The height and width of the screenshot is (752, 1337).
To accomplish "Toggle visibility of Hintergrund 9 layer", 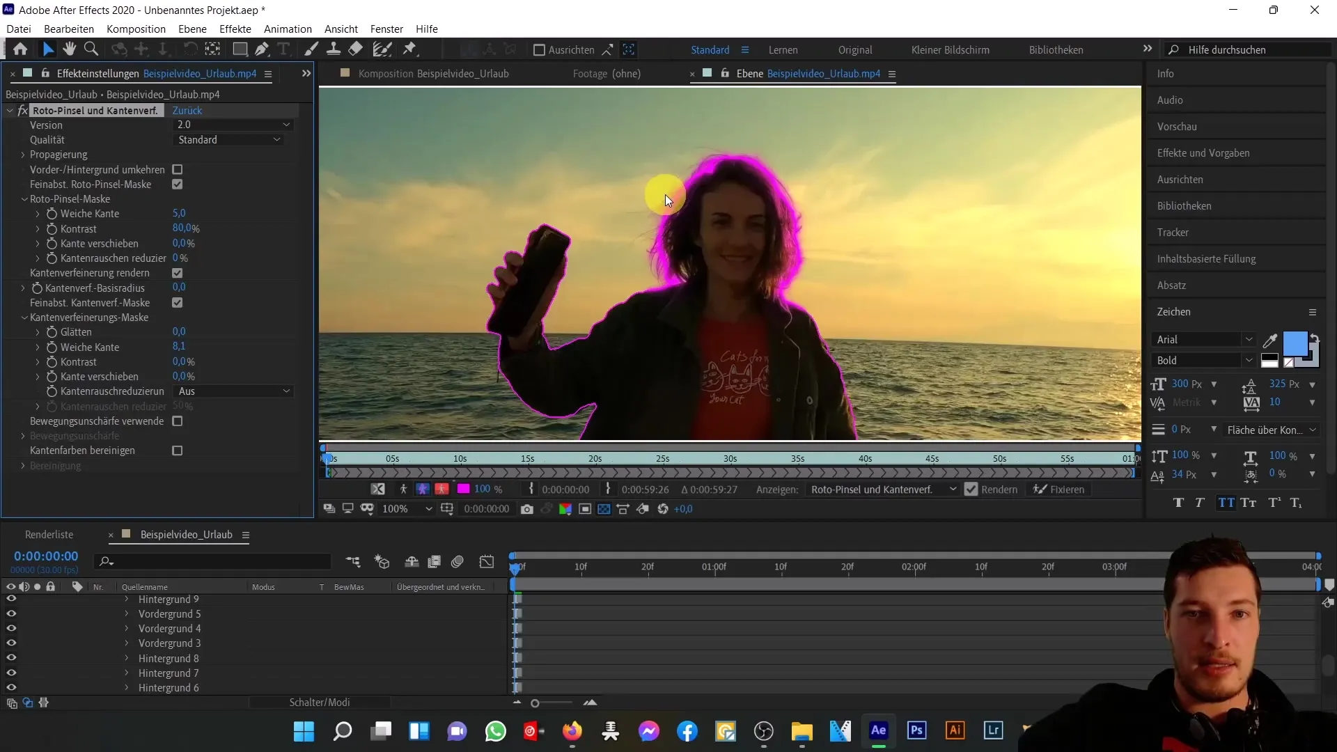I will 11,599.
